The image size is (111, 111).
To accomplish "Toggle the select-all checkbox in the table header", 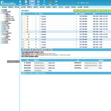I will tap(29, 14).
